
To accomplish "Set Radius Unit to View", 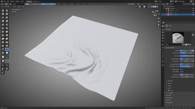I will point(183,53).
